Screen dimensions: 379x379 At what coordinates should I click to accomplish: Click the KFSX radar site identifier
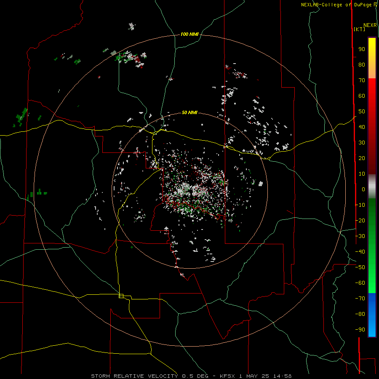click(227, 376)
